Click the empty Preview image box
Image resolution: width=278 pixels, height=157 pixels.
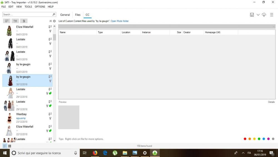pos(69,117)
